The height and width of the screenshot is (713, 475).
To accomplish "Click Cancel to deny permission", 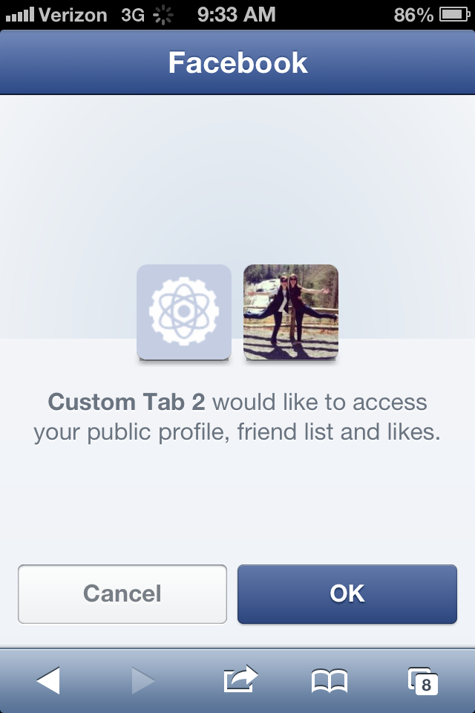I will pyautogui.click(x=122, y=594).
